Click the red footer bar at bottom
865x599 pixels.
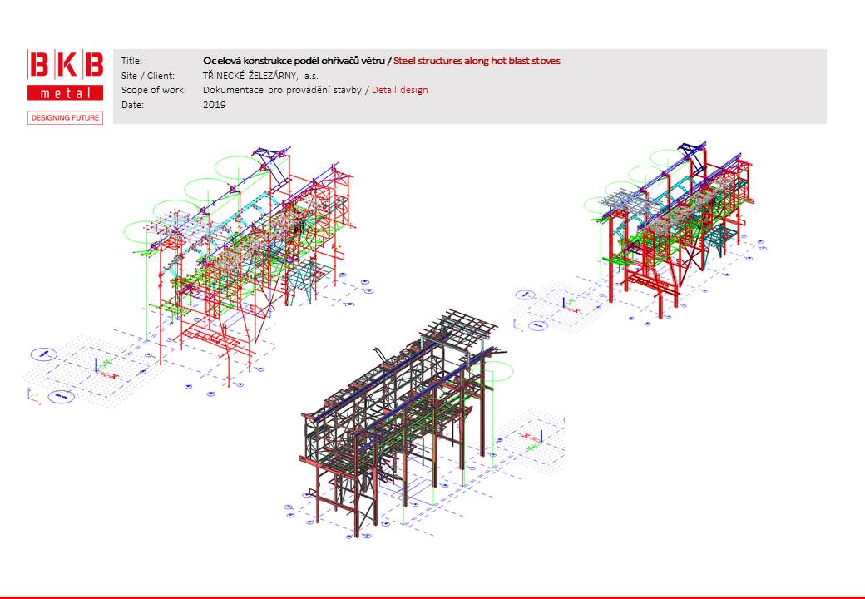pos(432,597)
